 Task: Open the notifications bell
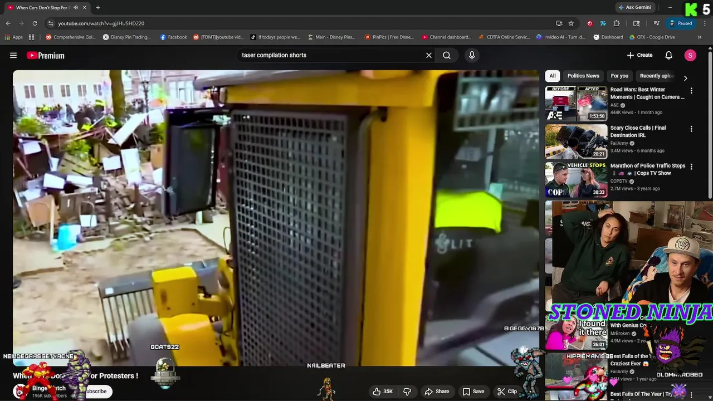669,55
